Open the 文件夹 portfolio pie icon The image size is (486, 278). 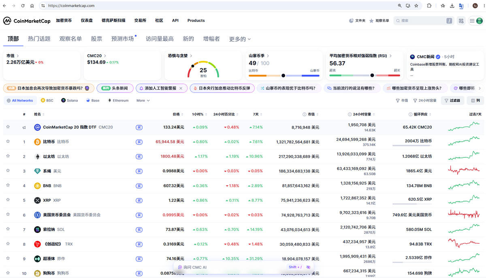pos(351,21)
